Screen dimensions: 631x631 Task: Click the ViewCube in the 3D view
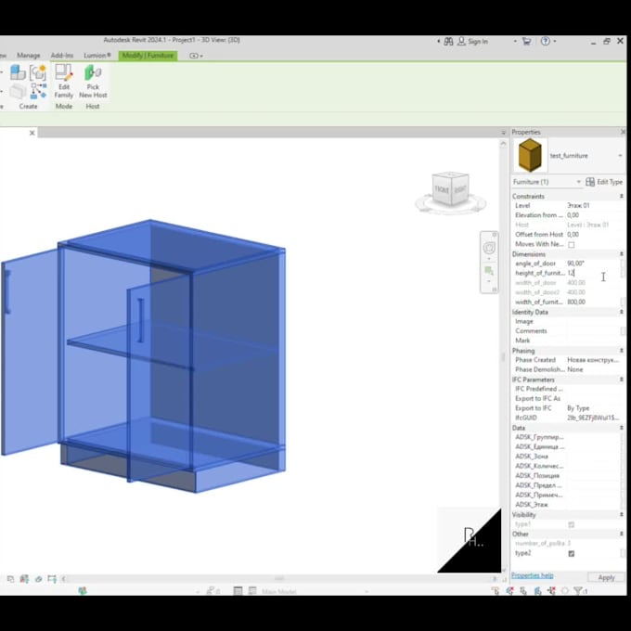click(x=451, y=190)
